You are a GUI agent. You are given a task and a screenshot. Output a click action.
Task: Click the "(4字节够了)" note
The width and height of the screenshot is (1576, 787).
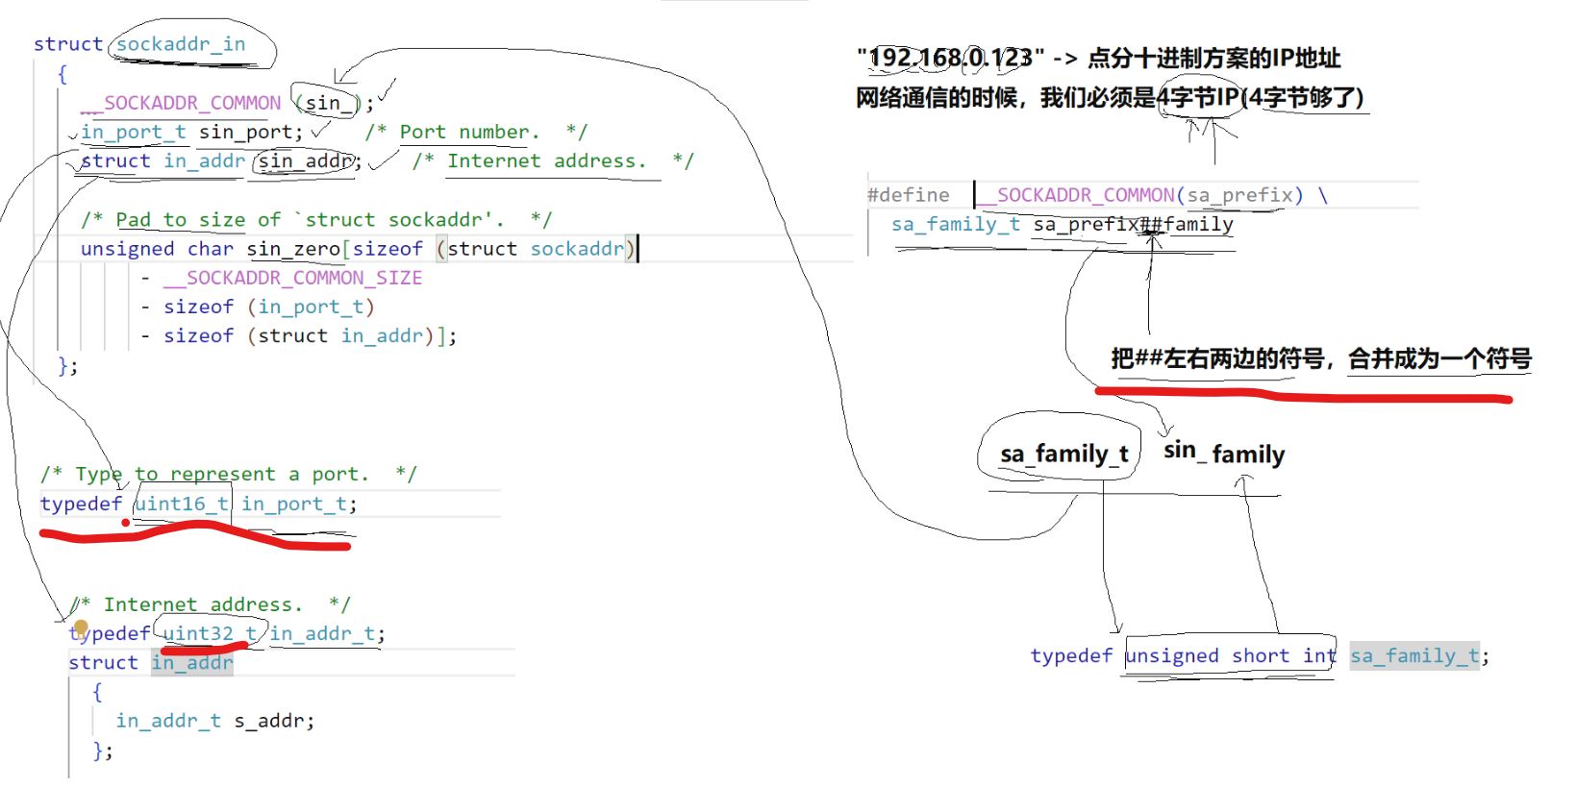[x=1302, y=97]
